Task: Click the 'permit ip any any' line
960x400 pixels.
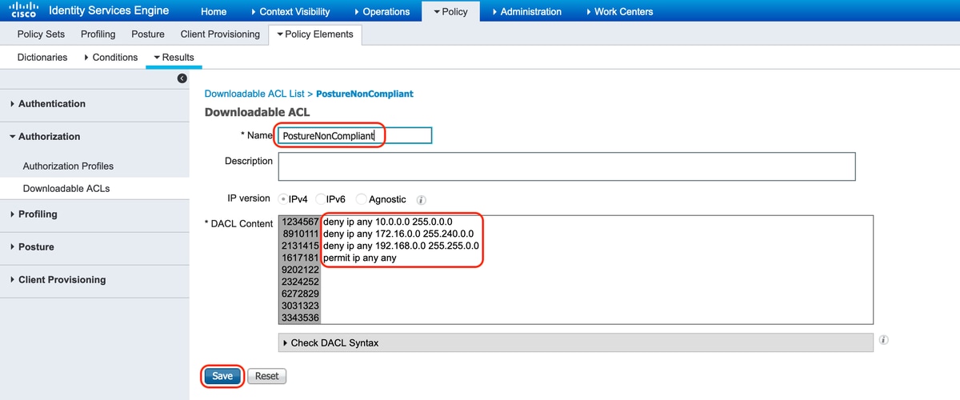Action: (360, 258)
